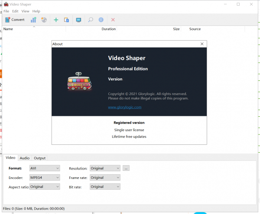
Task: Click the HD monitor icon
Action: [x=78, y=20]
